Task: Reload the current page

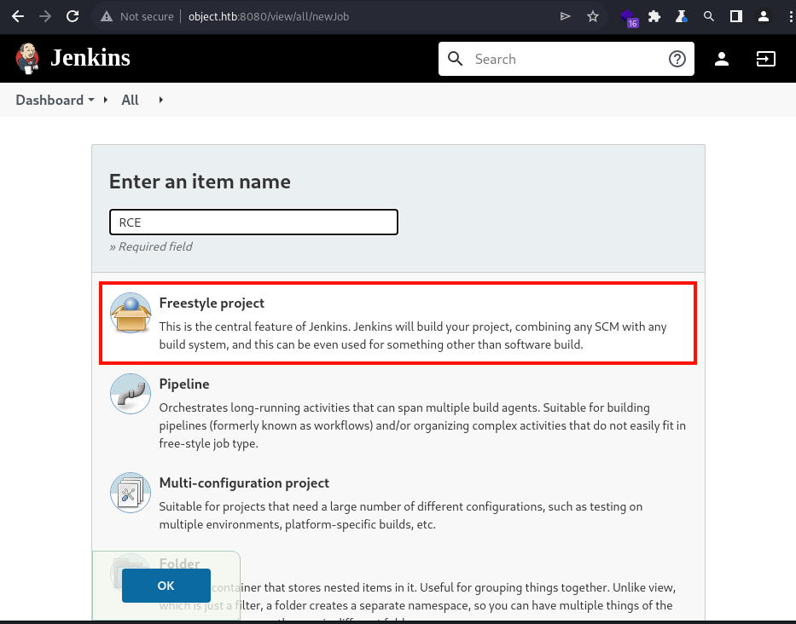Action: (x=73, y=17)
